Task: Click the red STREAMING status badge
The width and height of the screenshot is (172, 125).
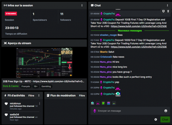Action: pos(11,14)
